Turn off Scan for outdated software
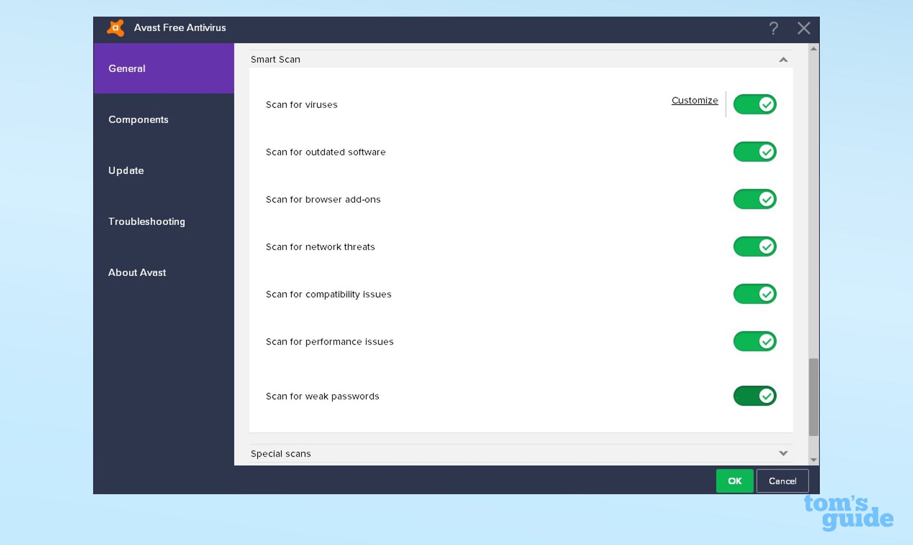Screen dimensions: 913x545 (x=755, y=152)
